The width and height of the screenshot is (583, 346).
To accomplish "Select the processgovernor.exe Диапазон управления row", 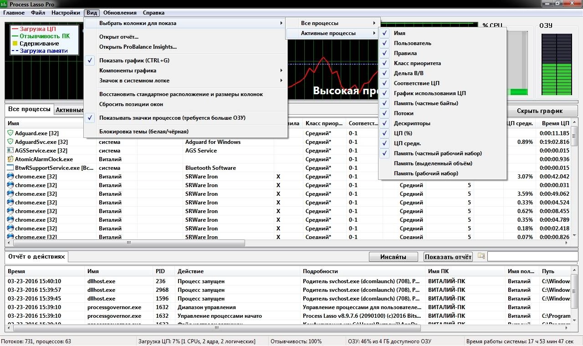I will point(288,307).
